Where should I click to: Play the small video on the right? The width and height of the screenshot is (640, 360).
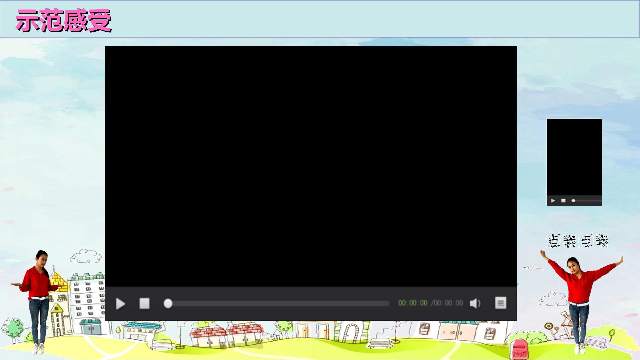pos(553,201)
